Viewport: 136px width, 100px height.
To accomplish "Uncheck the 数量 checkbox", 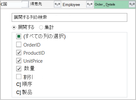I will click(19, 69).
